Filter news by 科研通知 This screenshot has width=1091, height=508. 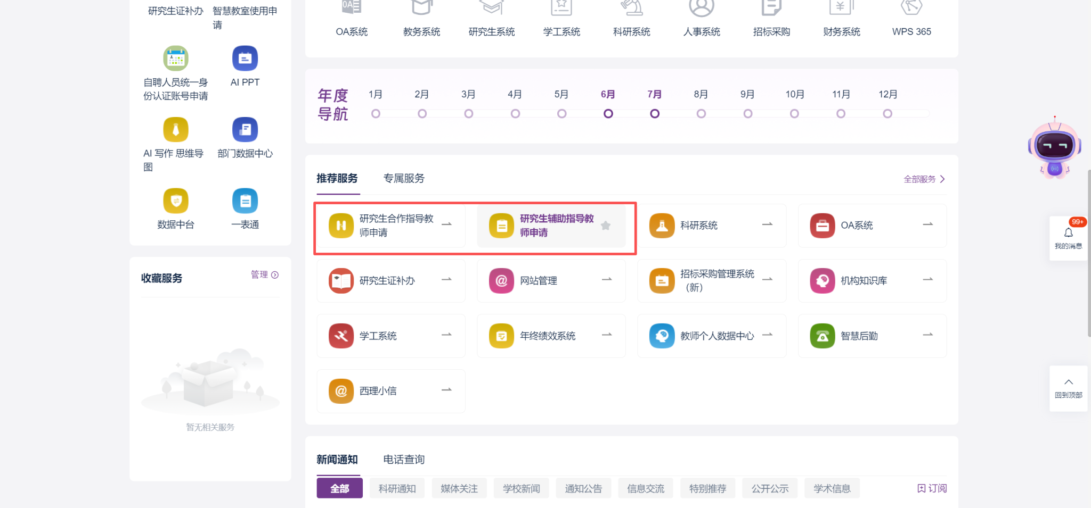tap(397, 488)
